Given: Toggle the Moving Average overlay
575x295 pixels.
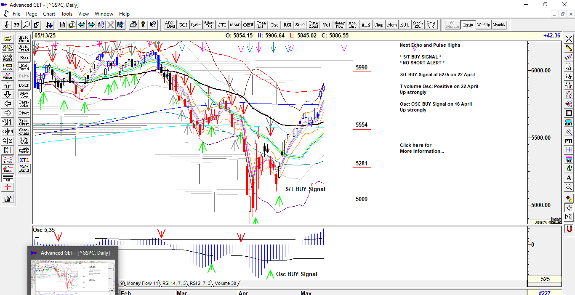Looking at the screenshot, I should [x=24, y=95].
